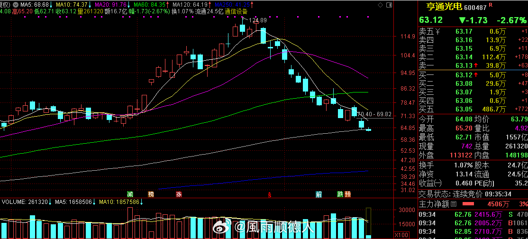The width and height of the screenshot is (528, 239).
Task: Click the 今开 value 64.08
Action: 464,119
